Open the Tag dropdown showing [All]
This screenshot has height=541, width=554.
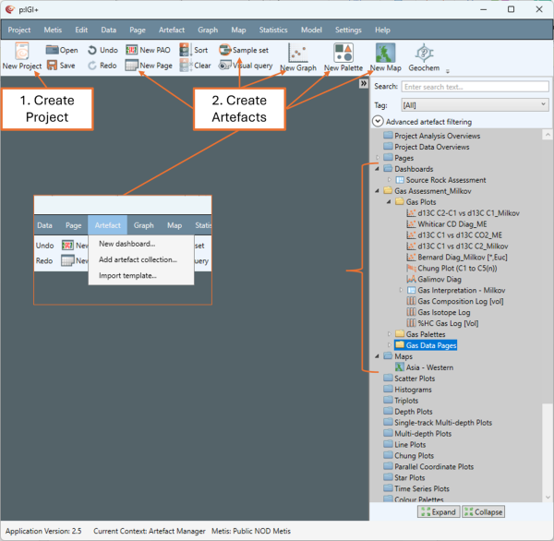click(x=475, y=105)
